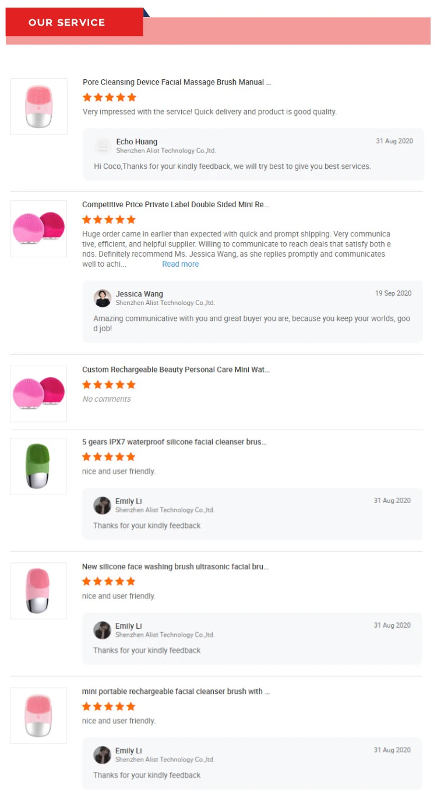Click Echo Huang's avatar icon
The height and width of the screenshot is (797, 437).
point(103,146)
